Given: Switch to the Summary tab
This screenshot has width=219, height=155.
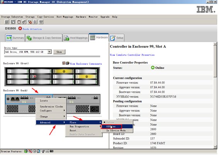Looking at the screenshot, I should [15, 38].
